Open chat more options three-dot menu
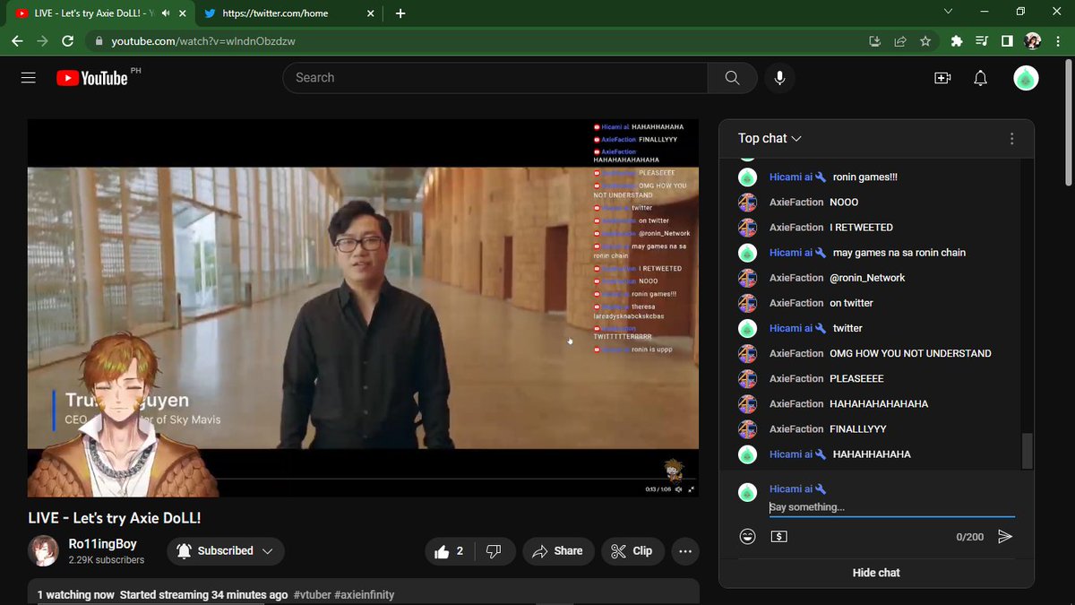This screenshot has width=1075, height=605. [x=1011, y=139]
